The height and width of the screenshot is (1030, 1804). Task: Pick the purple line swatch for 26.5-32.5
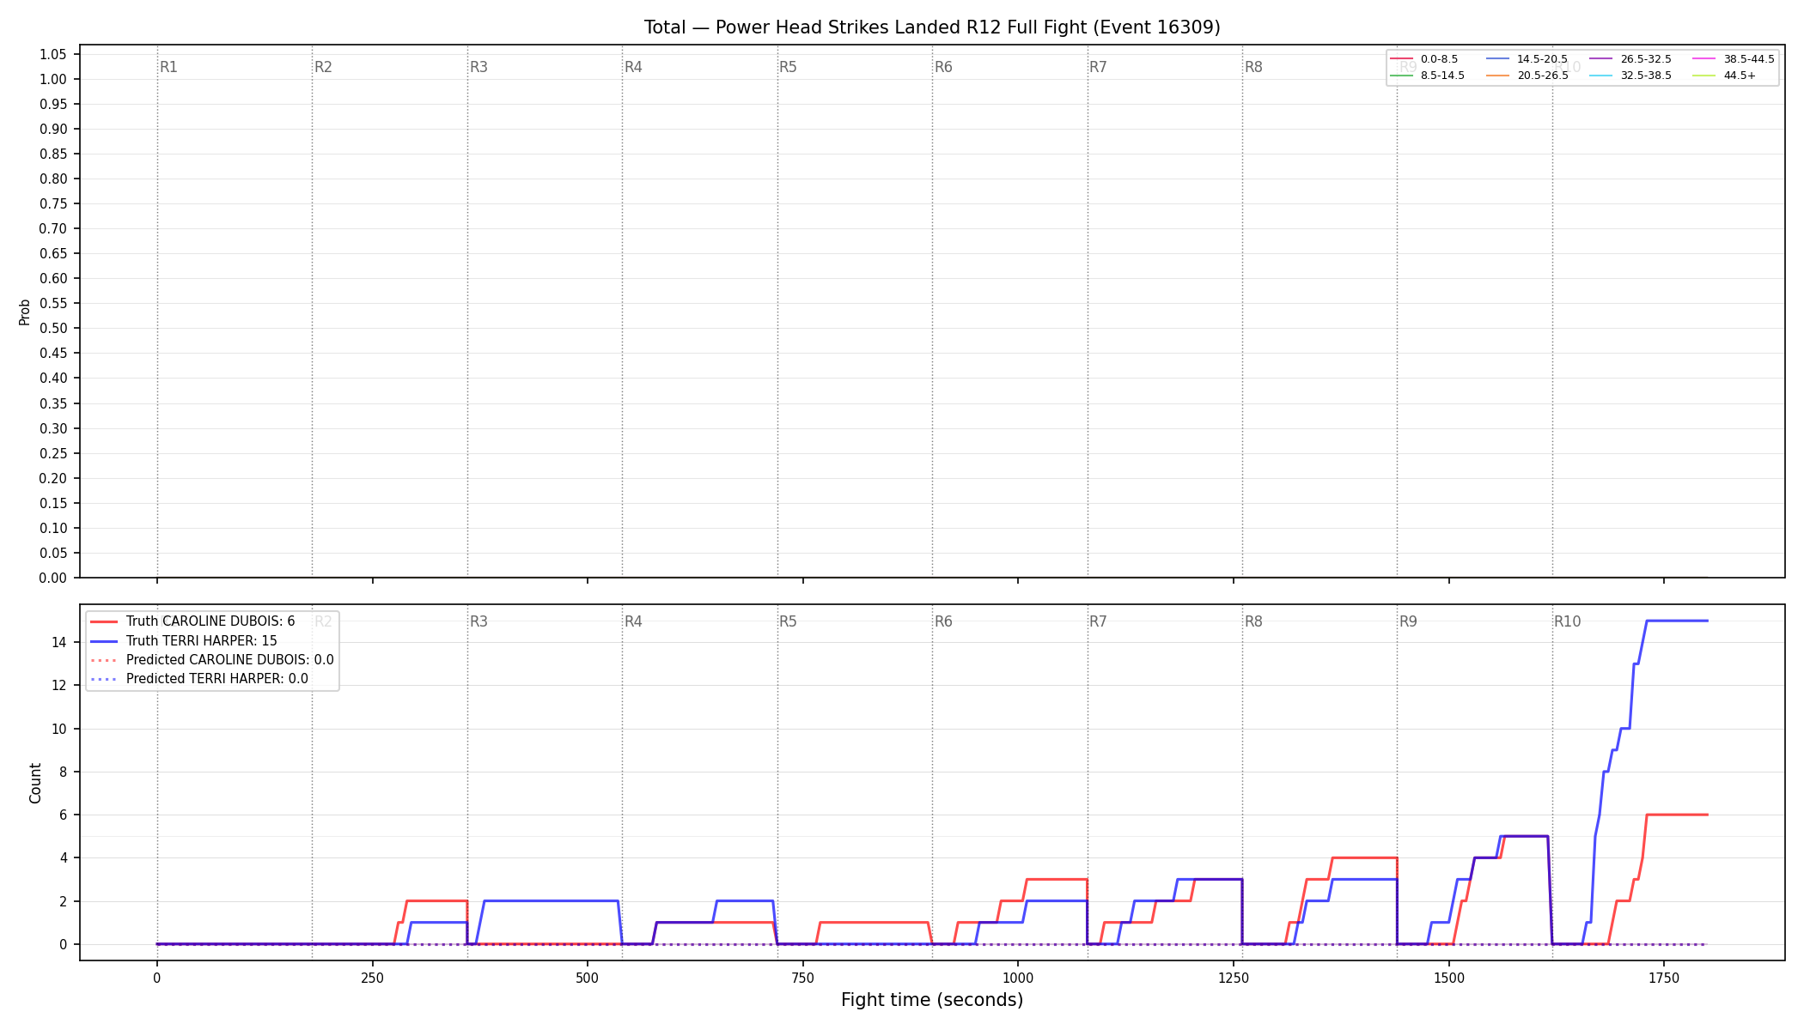pyautogui.click(x=1600, y=59)
